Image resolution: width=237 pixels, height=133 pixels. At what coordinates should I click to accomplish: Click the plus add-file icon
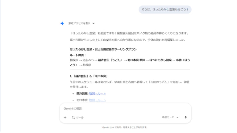(x=65, y=118)
